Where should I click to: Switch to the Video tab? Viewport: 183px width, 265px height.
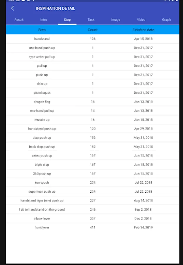141,20
